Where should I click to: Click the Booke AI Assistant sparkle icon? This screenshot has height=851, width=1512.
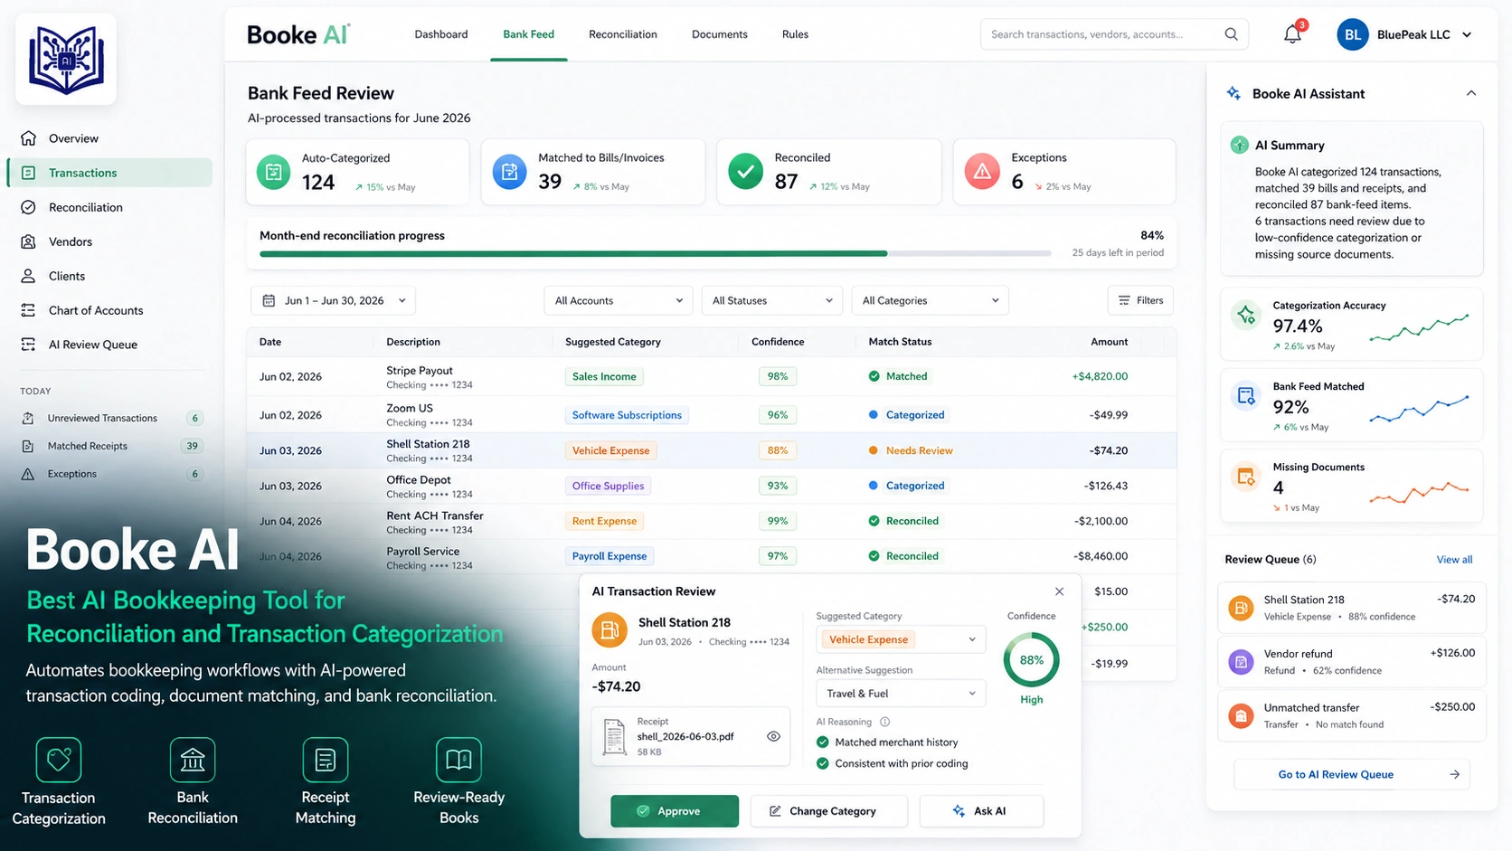pos(1233,93)
